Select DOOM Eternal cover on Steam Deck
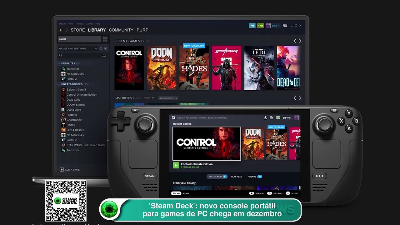This screenshot has width=400, height=225. 253,143
